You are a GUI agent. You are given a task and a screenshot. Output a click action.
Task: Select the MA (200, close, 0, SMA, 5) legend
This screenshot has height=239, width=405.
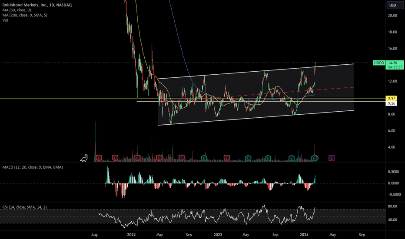pos(24,15)
